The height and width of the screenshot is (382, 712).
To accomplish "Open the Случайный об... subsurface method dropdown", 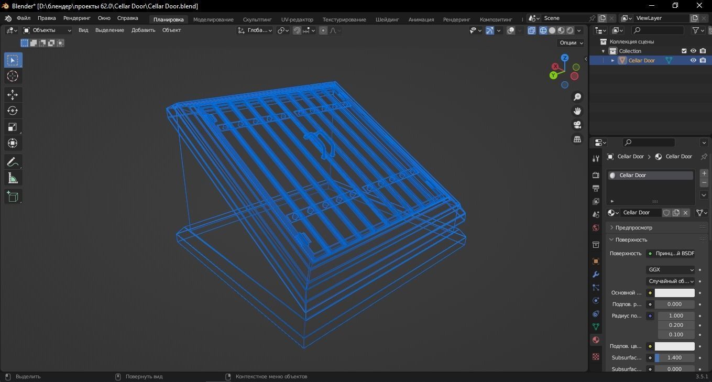I will pyautogui.click(x=670, y=281).
